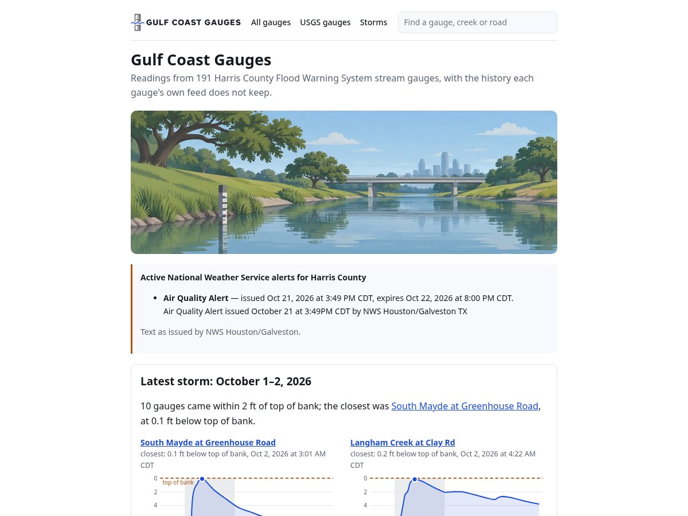
Task: Select 'Latest storm: October 1–2, 2026' heading
Action: tap(226, 381)
